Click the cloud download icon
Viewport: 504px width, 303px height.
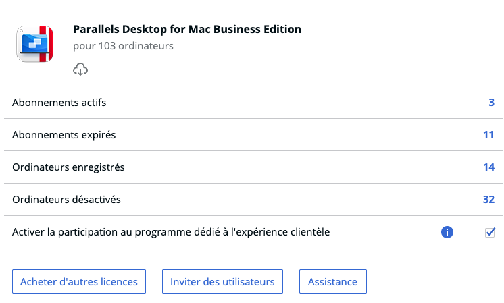pyautogui.click(x=80, y=70)
